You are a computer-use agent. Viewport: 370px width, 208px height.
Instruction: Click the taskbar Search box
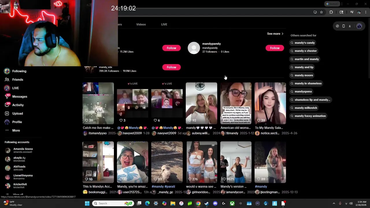click(x=113, y=203)
